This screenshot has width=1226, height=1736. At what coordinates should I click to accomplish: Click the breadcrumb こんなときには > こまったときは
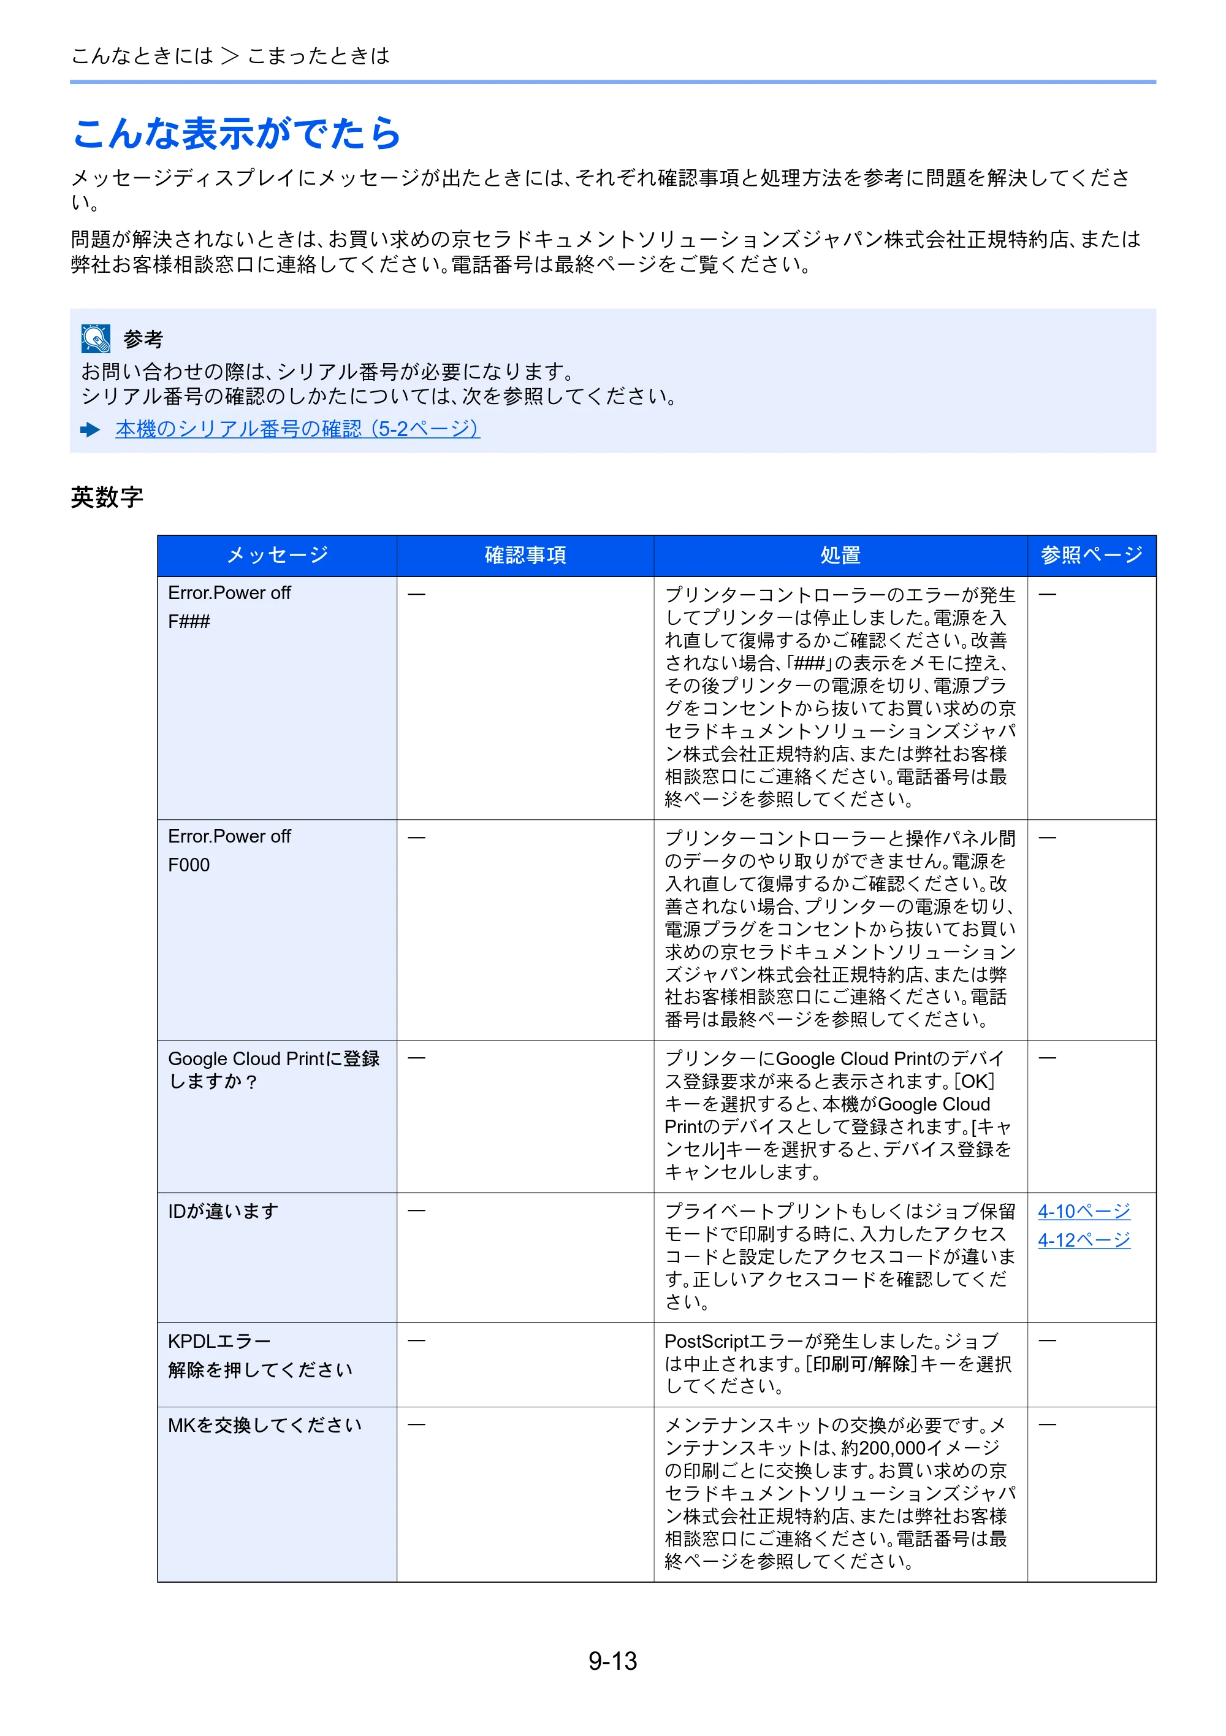[x=230, y=55]
